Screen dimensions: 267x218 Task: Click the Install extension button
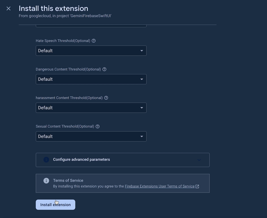pyautogui.click(x=55, y=205)
